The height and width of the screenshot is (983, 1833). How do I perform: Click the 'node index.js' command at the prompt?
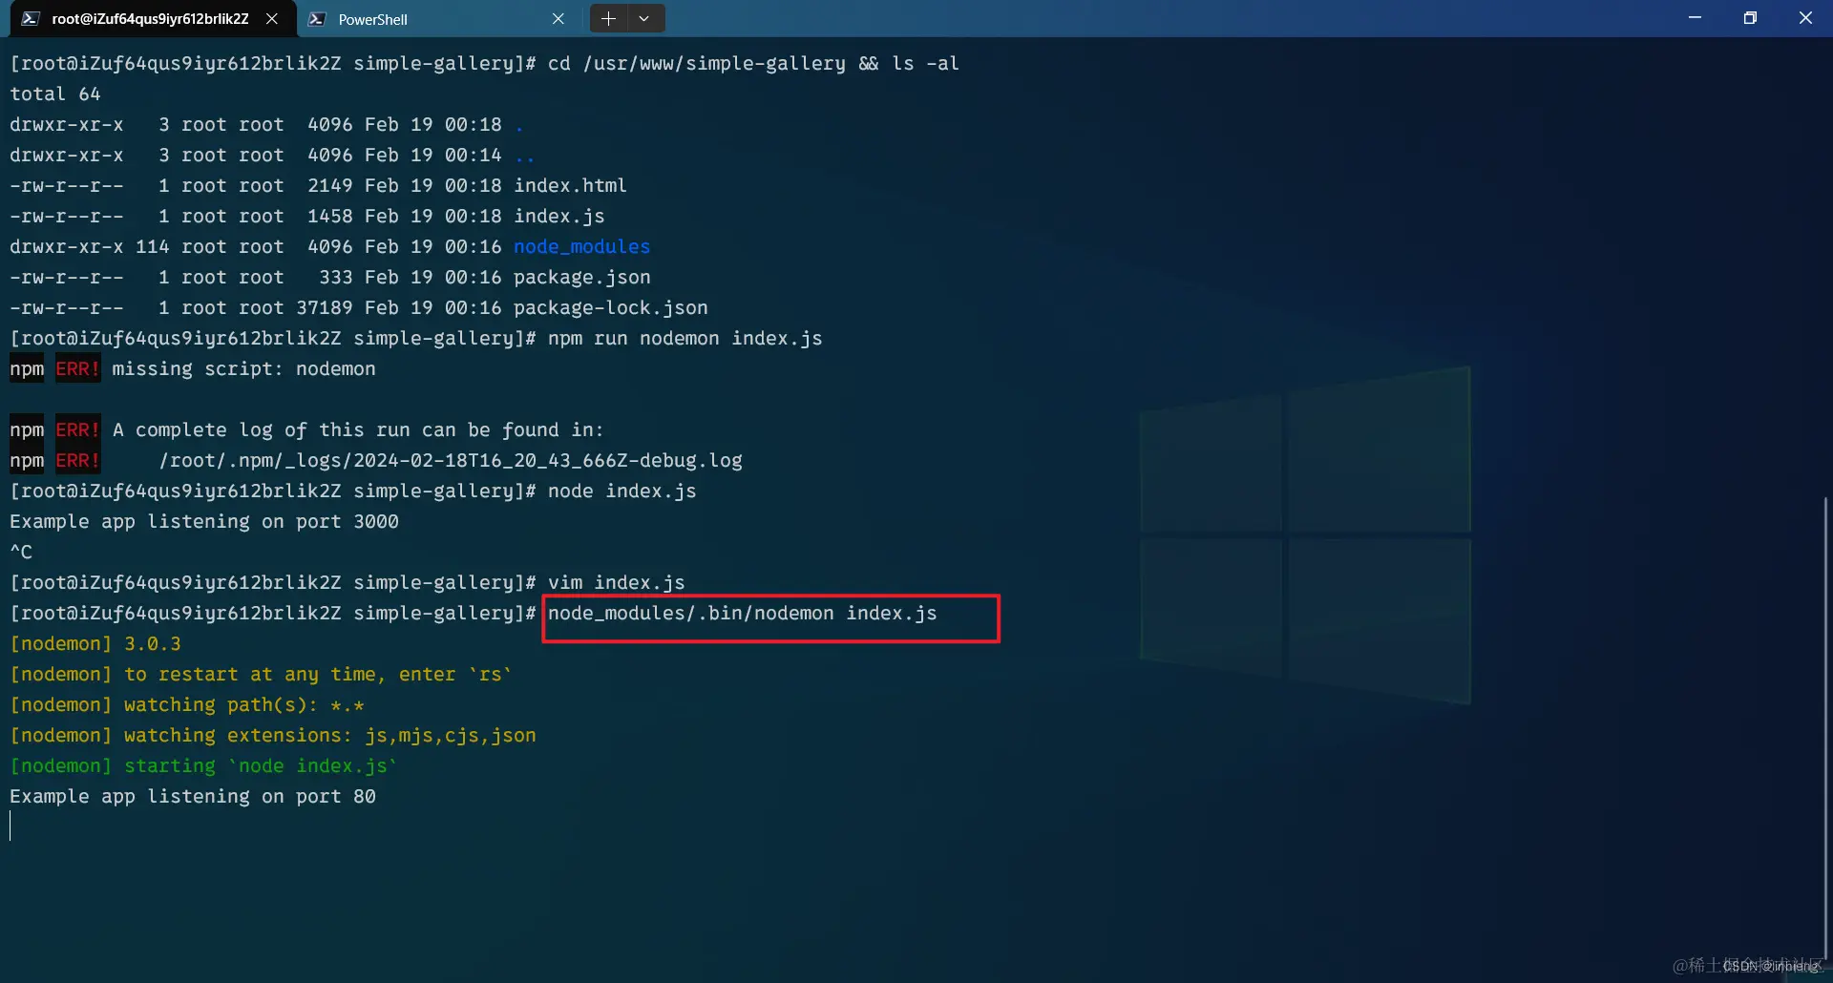click(x=622, y=491)
